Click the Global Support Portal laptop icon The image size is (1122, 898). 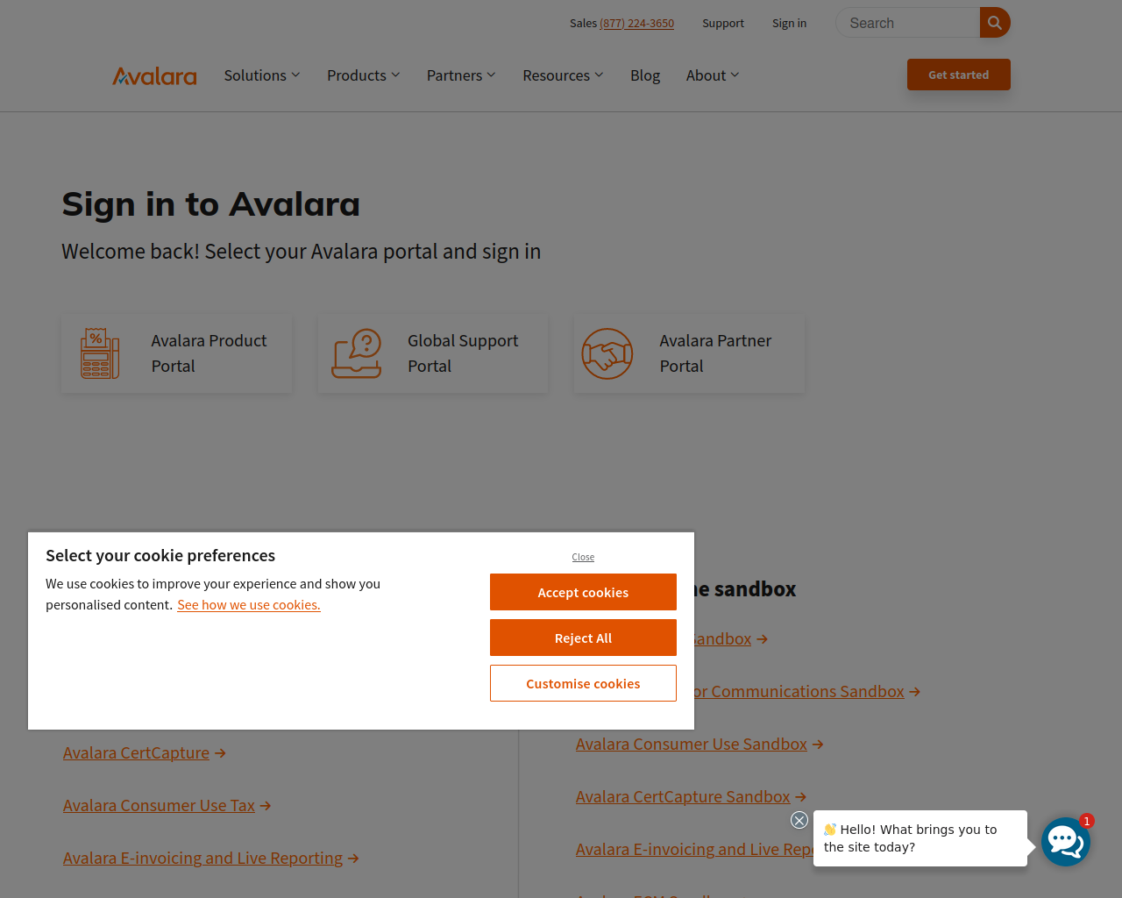tap(357, 353)
